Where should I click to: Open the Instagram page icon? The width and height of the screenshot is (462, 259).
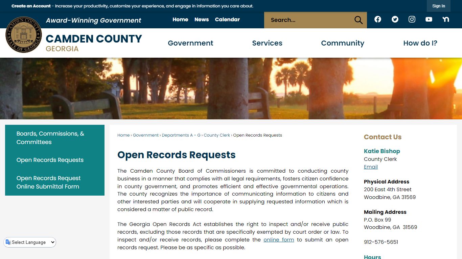[412, 19]
